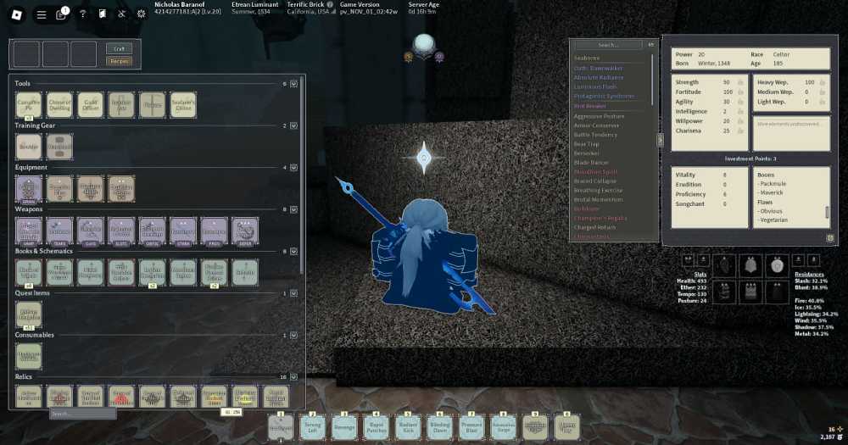The height and width of the screenshot is (445, 848).
Task: Open the Recipes button
Action: 119,61
